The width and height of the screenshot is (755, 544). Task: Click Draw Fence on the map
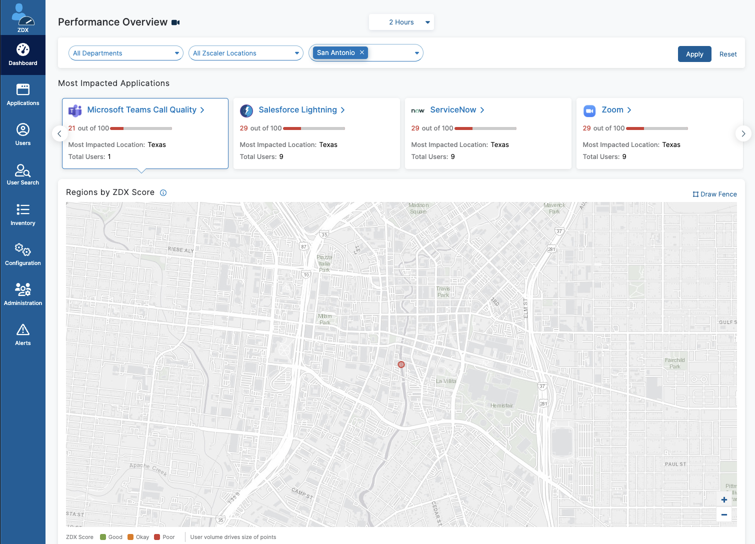point(714,194)
